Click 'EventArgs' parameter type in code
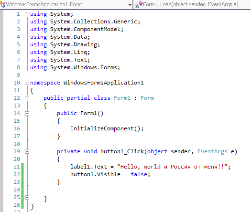 pyautogui.click(x=212, y=151)
